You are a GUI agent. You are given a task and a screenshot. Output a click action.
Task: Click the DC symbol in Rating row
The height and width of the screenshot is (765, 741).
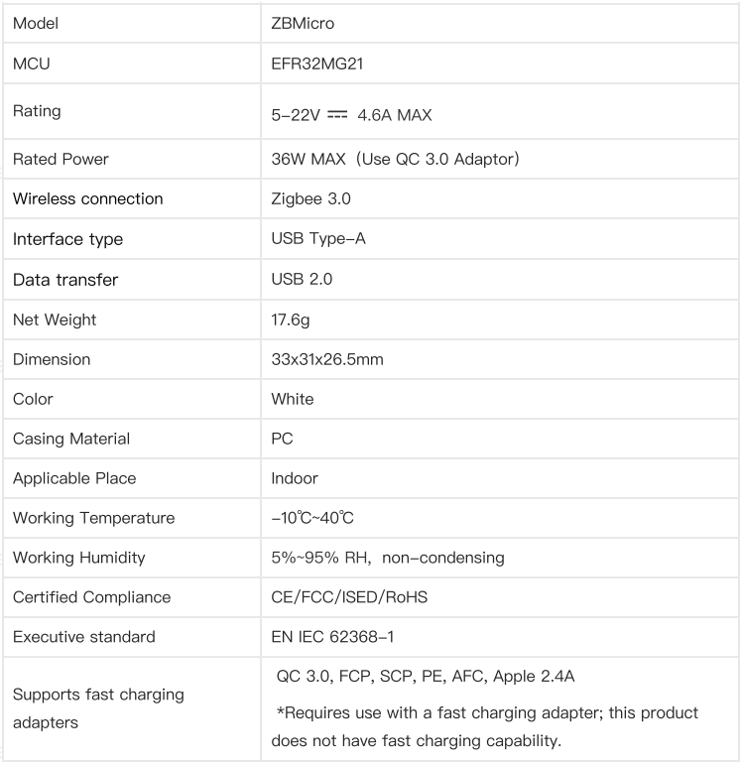pos(337,115)
